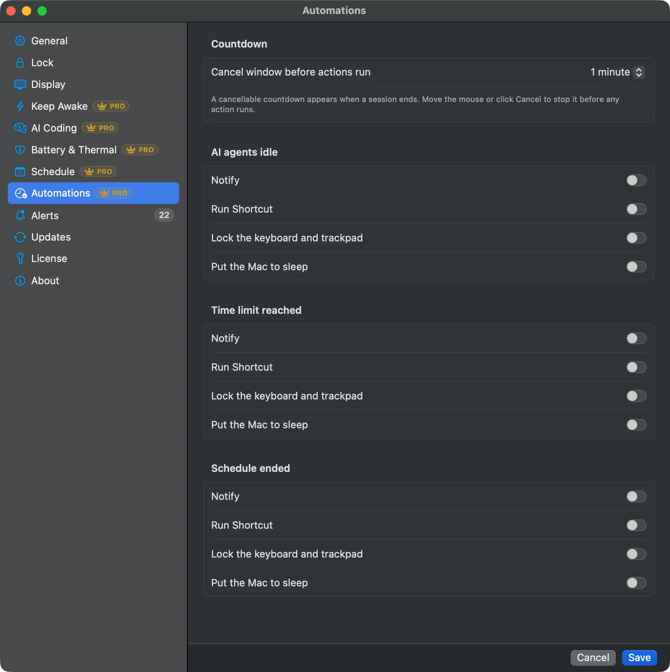Toggle keyboard lock under Schedule ended
The width and height of the screenshot is (670, 672).
636,554
